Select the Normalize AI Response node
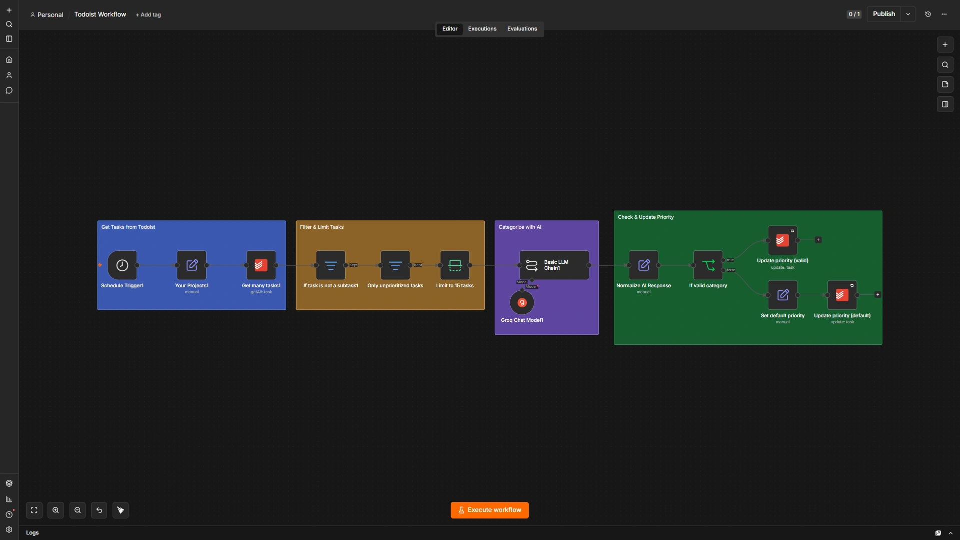The width and height of the screenshot is (960, 540). tap(644, 265)
